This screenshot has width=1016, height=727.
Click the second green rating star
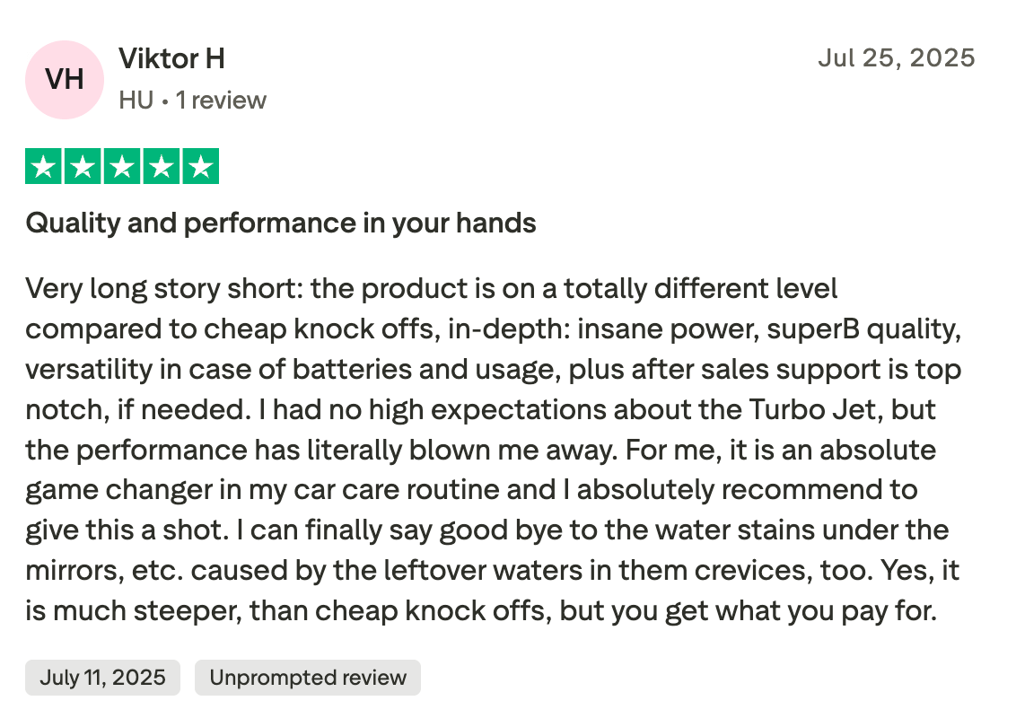83,167
